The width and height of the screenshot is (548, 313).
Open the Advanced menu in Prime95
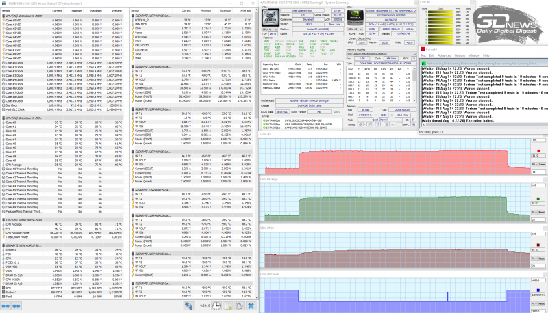coord(444,55)
